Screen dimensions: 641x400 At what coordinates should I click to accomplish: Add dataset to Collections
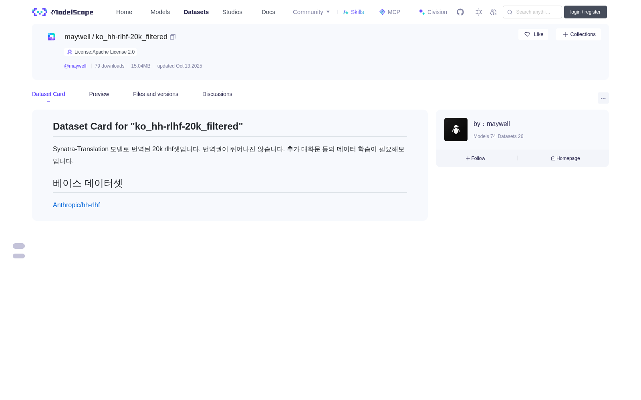579,34
